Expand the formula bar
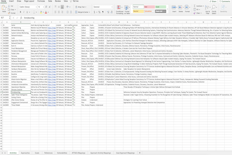Screen dimensions: 232x155 pyautogui.click(x=231, y=18)
